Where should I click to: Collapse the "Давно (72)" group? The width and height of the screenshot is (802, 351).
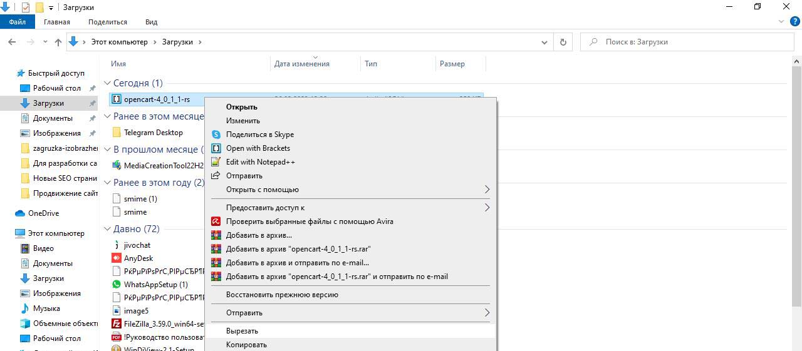pos(107,229)
